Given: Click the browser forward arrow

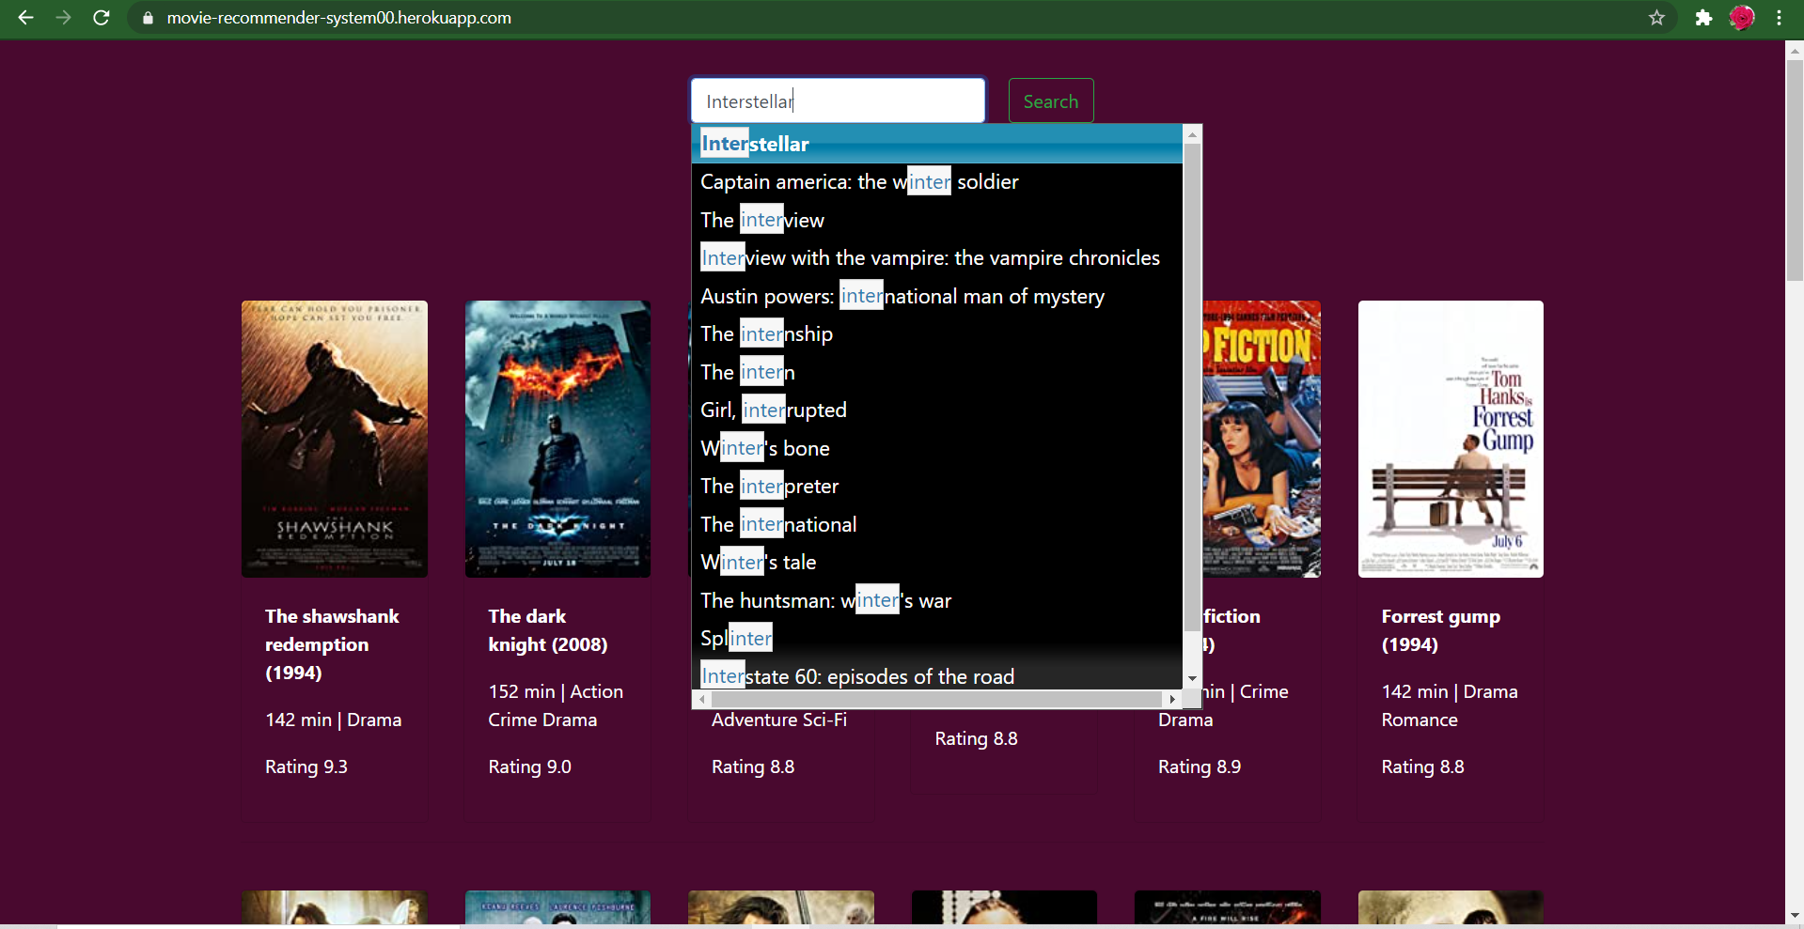Looking at the screenshot, I should pyautogui.click(x=63, y=18).
